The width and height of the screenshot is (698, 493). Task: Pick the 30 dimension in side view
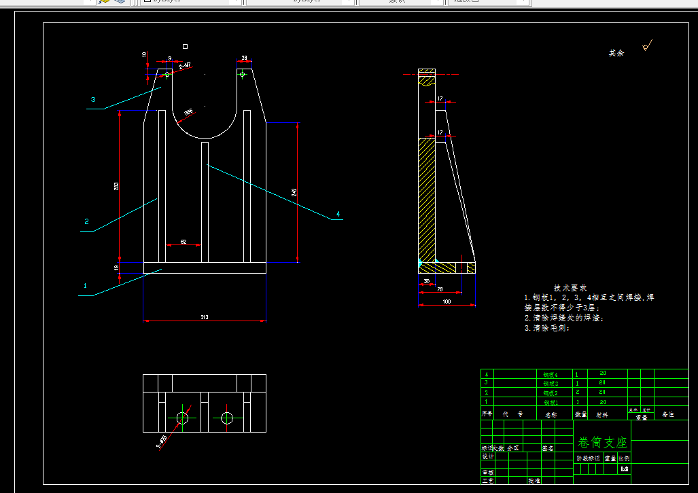(x=426, y=281)
